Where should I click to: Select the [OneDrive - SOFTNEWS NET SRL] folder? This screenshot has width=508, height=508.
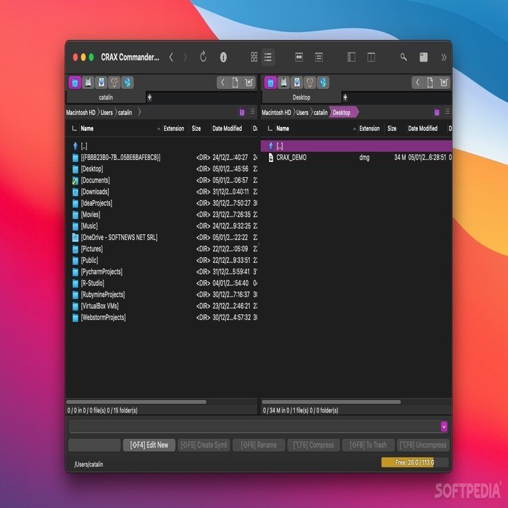[x=162, y=237]
